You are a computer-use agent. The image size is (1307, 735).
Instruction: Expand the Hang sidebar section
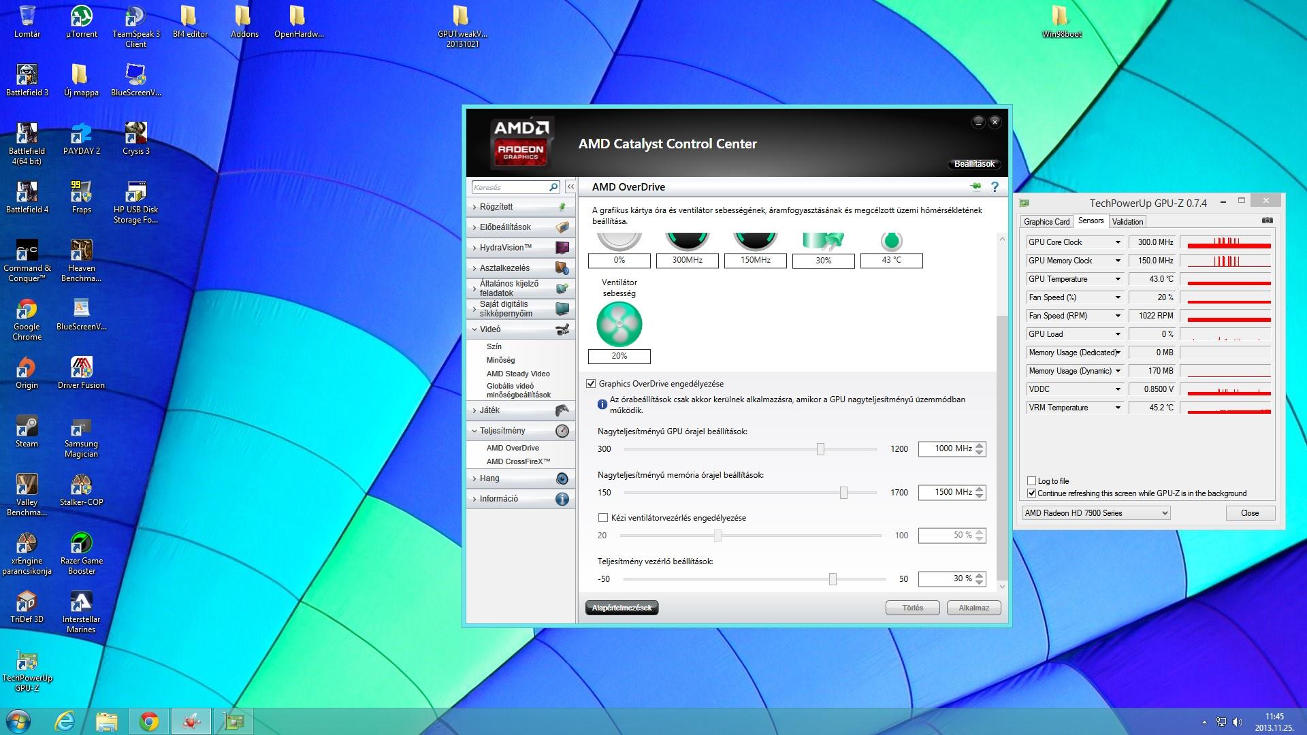(521, 478)
